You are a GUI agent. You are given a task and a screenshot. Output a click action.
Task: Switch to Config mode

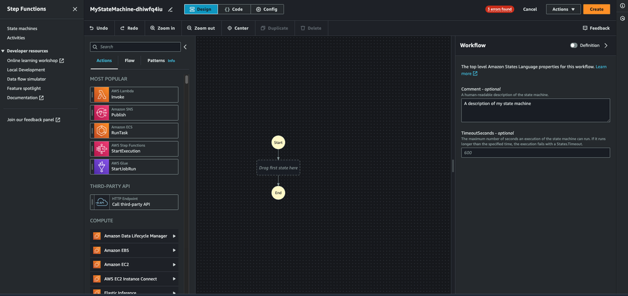click(x=267, y=9)
